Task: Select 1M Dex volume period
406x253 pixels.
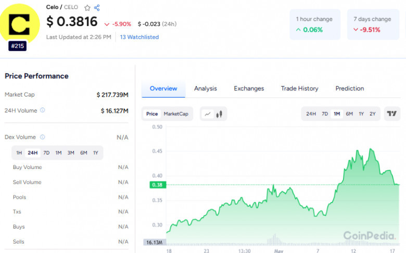Action: tap(58, 153)
